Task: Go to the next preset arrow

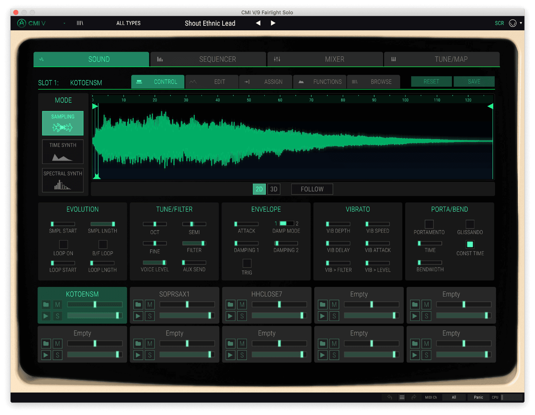Action: 273,23
